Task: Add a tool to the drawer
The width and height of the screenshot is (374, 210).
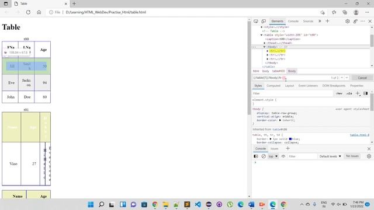Action: click(288, 149)
